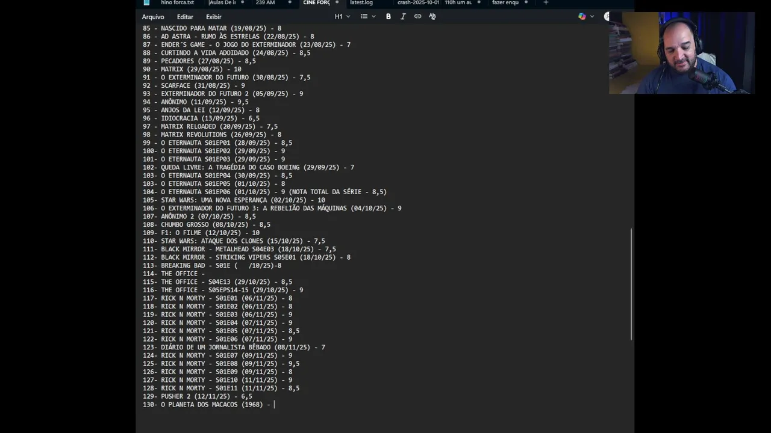Viewport: 771px width, 433px height.
Task: Add a new tab with plus icon
Action: click(x=546, y=3)
